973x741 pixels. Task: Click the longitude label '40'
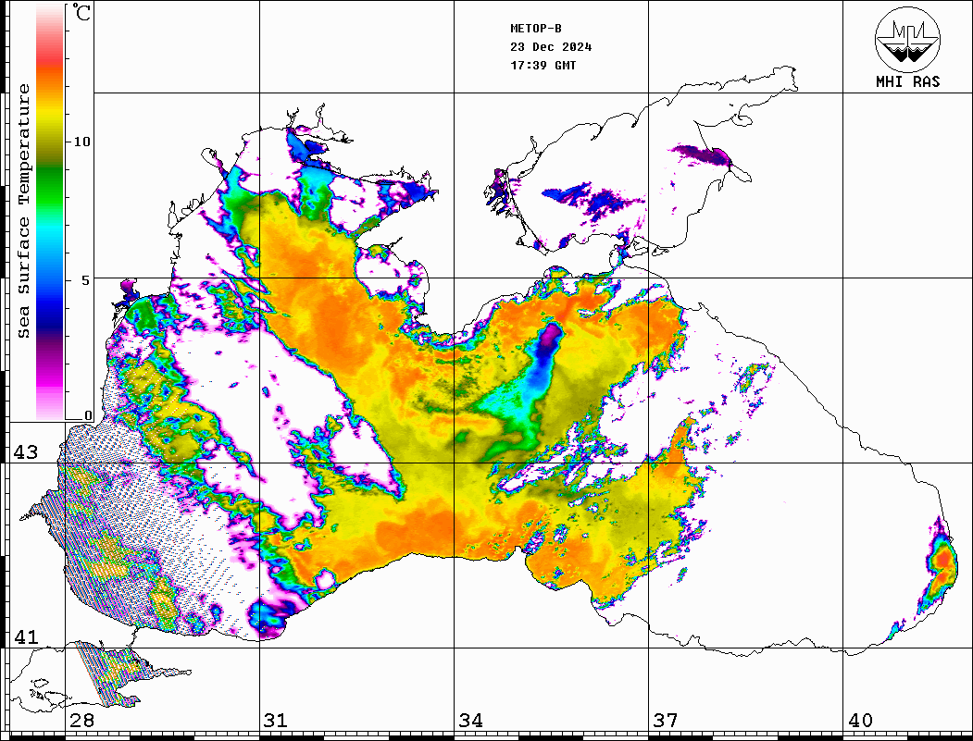click(860, 721)
